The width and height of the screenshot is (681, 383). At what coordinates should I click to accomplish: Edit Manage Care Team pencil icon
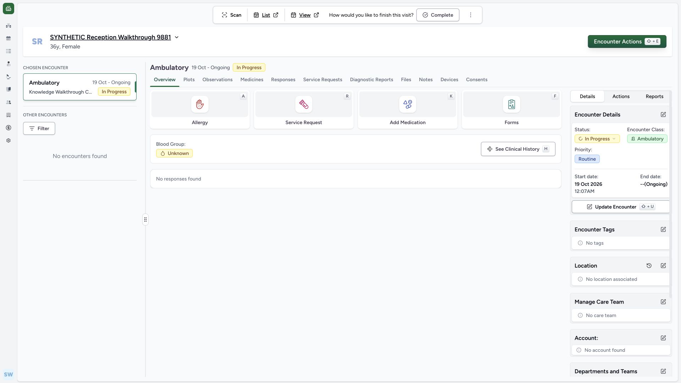pos(663,302)
